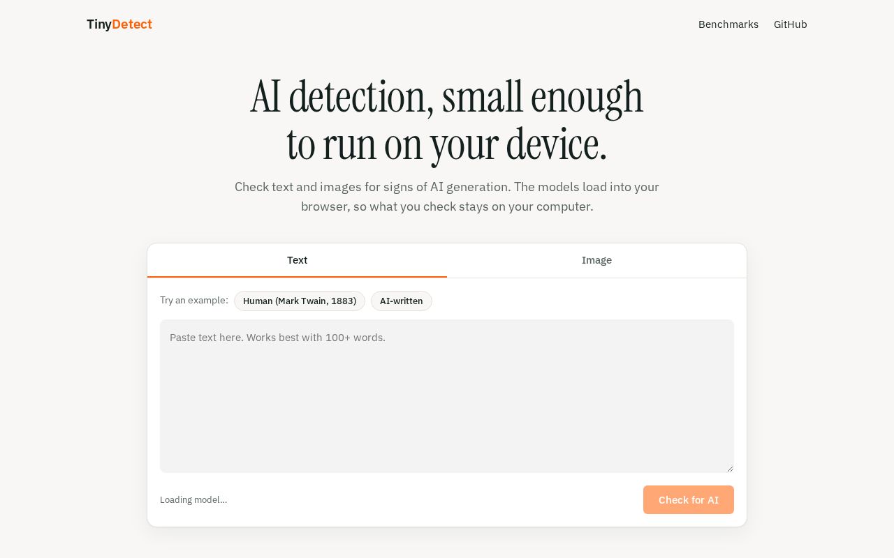Open the TinyDetect home logo
Viewport: 894px width, 558px height.
point(119,24)
